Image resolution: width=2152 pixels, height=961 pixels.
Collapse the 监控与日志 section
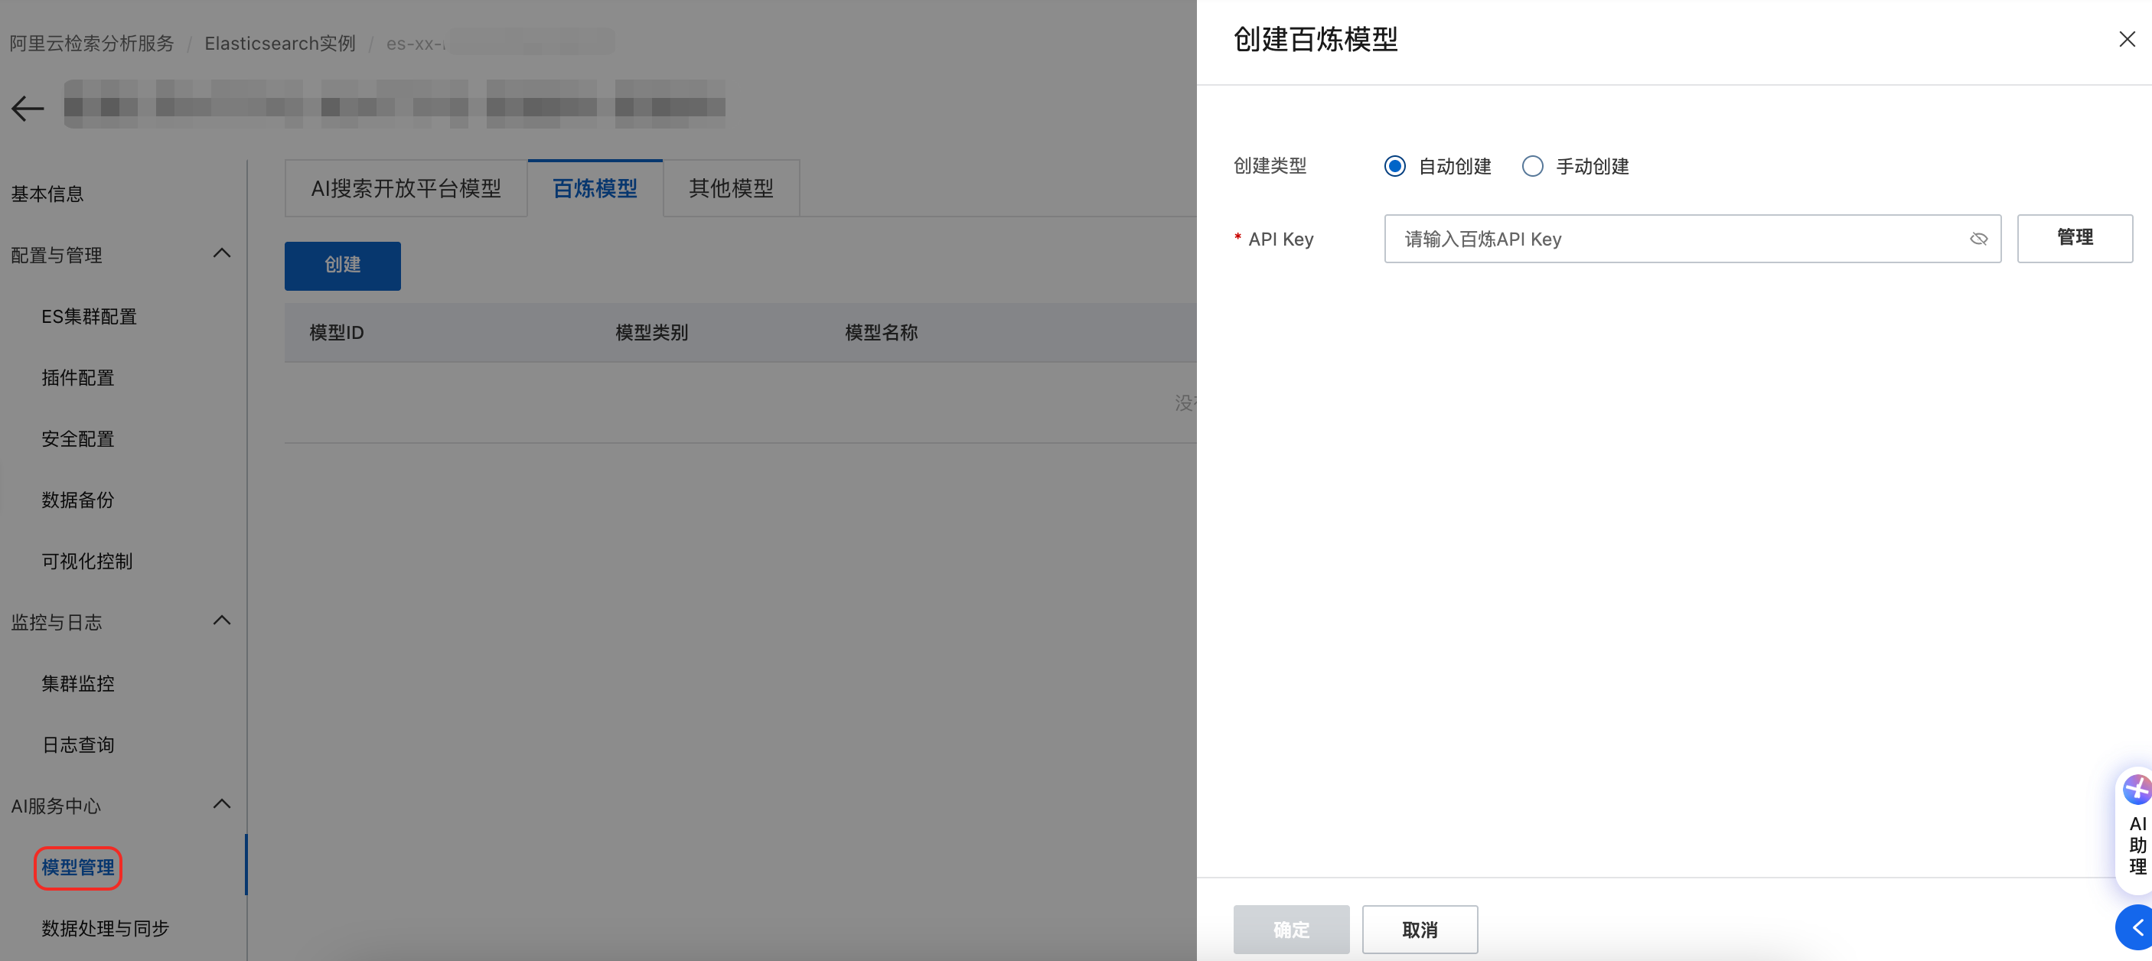[221, 621]
